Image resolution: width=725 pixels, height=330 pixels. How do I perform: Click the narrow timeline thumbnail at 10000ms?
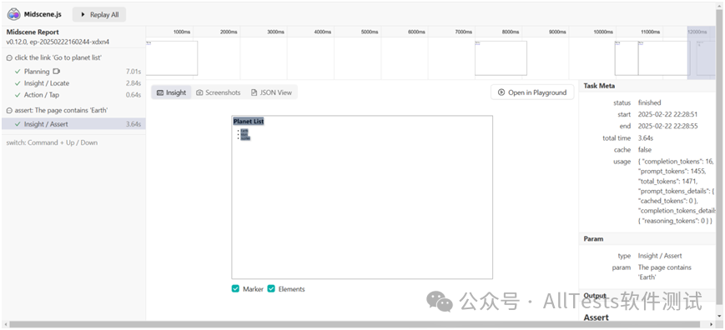(x=627, y=58)
